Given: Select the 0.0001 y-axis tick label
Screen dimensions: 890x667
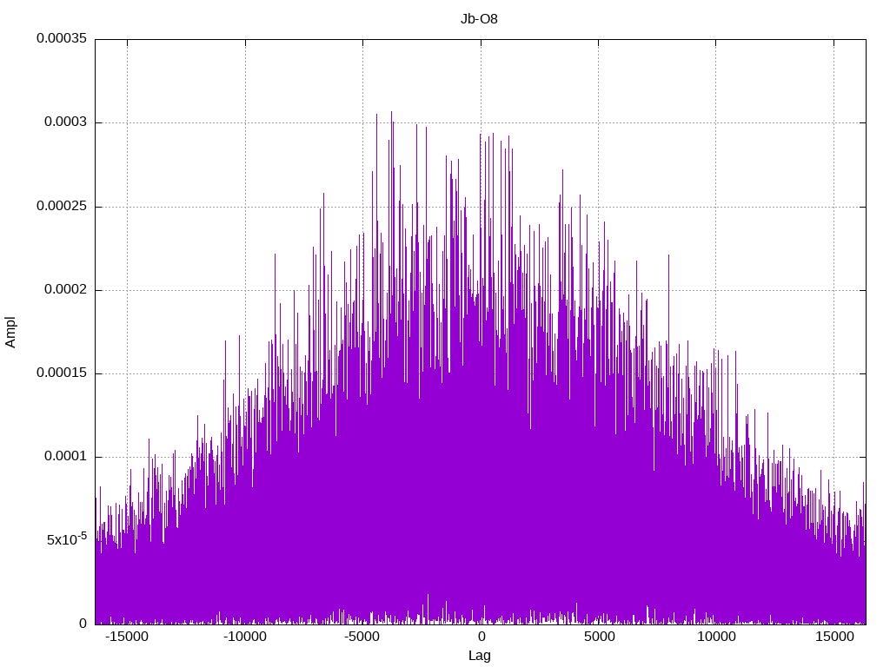Looking at the screenshot, I should point(66,457).
